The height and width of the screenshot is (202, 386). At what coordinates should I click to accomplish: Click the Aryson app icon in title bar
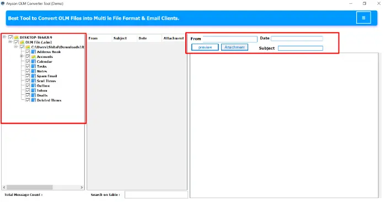point(3,3)
